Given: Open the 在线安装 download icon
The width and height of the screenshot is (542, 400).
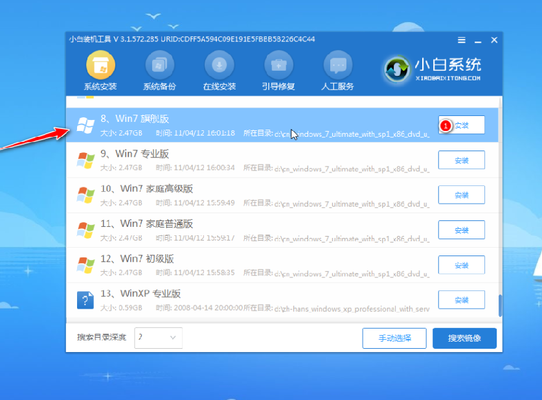Looking at the screenshot, I should [x=219, y=65].
